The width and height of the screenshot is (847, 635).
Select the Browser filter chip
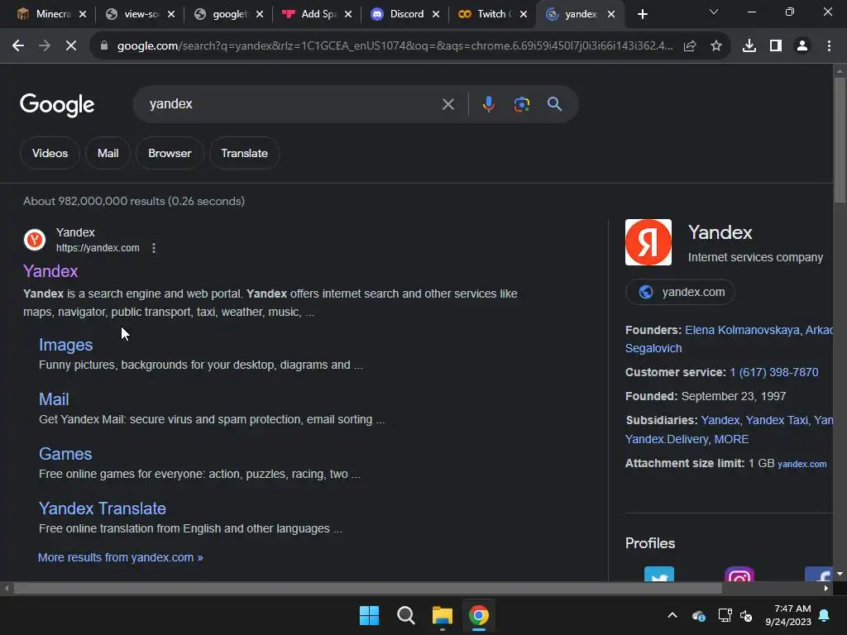[170, 153]
